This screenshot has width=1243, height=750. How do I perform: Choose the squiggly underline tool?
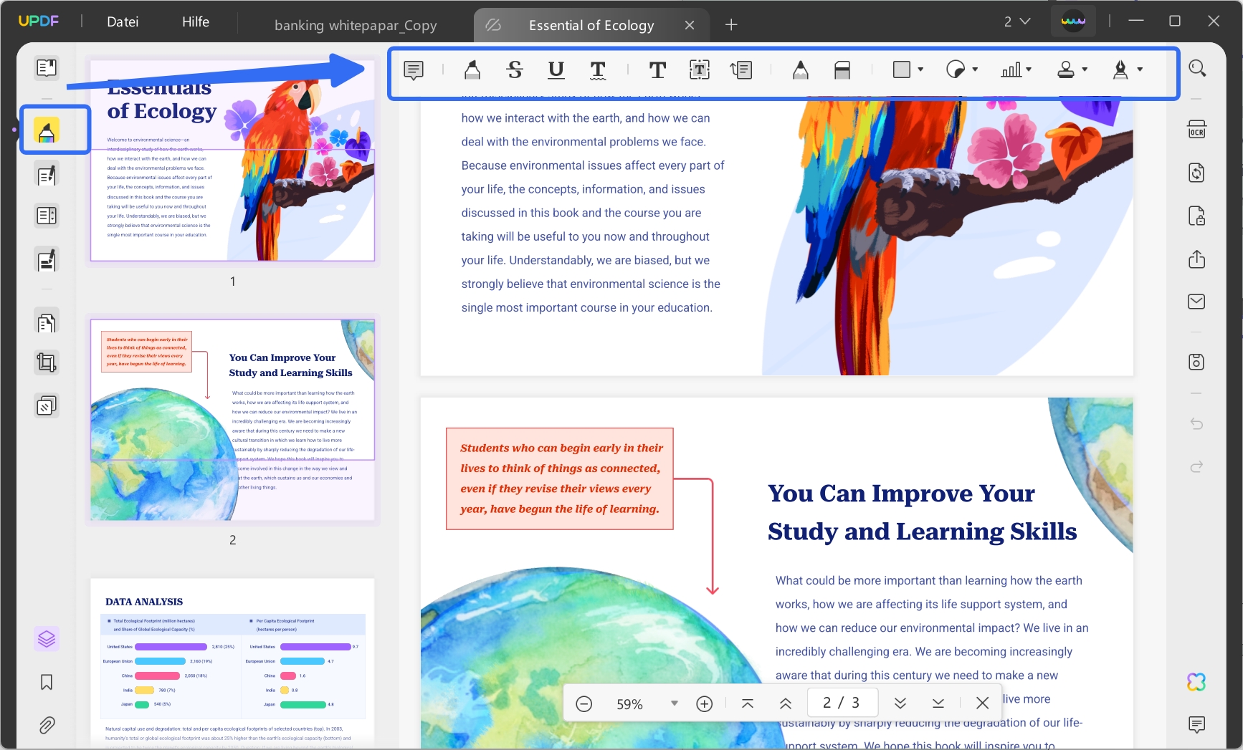(x=597, y=69)
